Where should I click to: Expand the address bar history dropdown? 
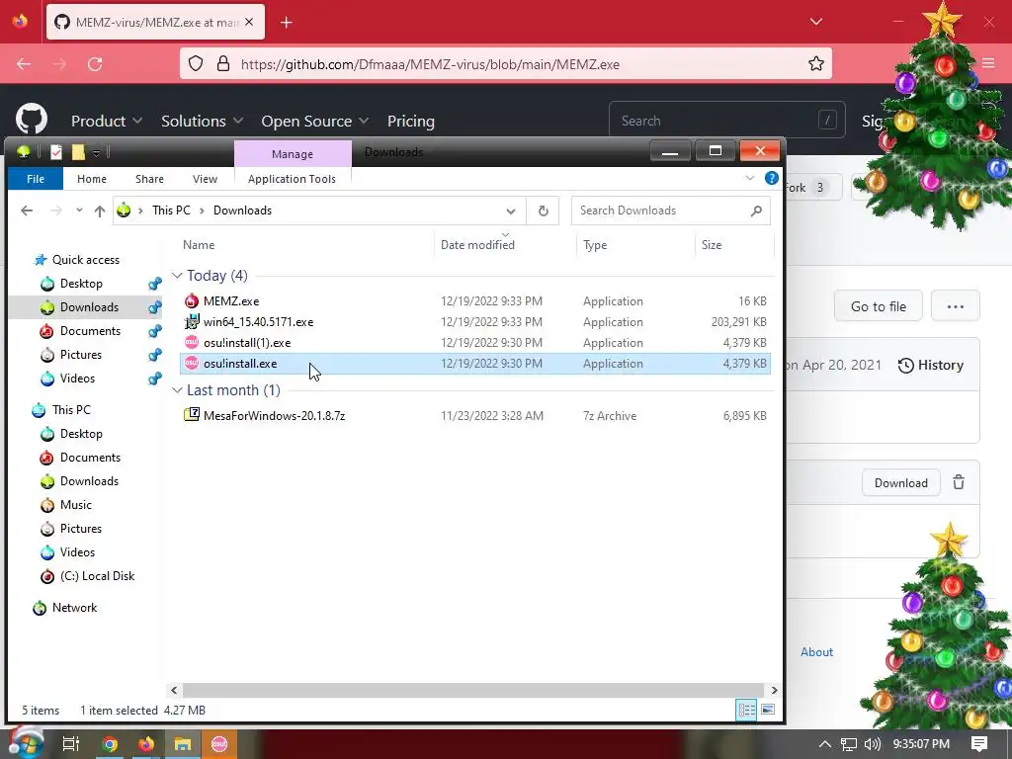511,211
